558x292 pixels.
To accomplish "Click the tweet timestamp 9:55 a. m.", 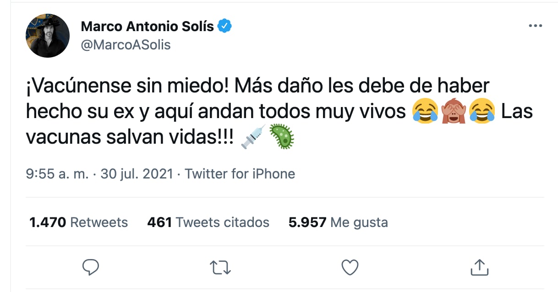I will click(57, 174).
